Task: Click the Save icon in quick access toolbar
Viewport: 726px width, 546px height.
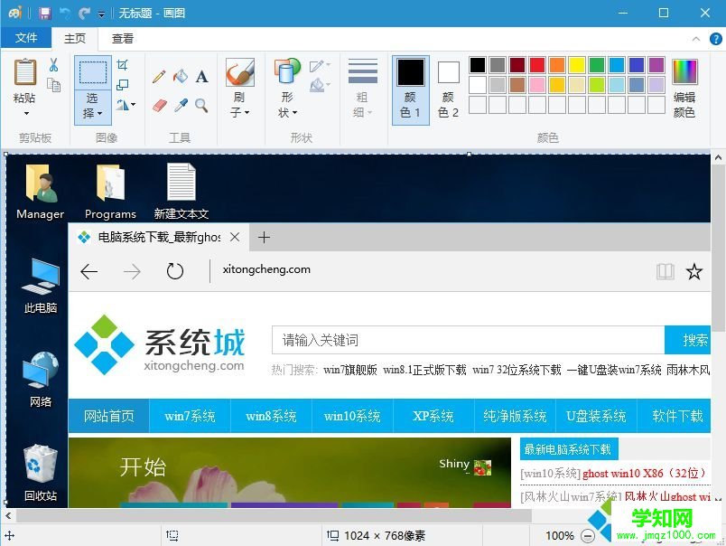Action: point(43,13)
